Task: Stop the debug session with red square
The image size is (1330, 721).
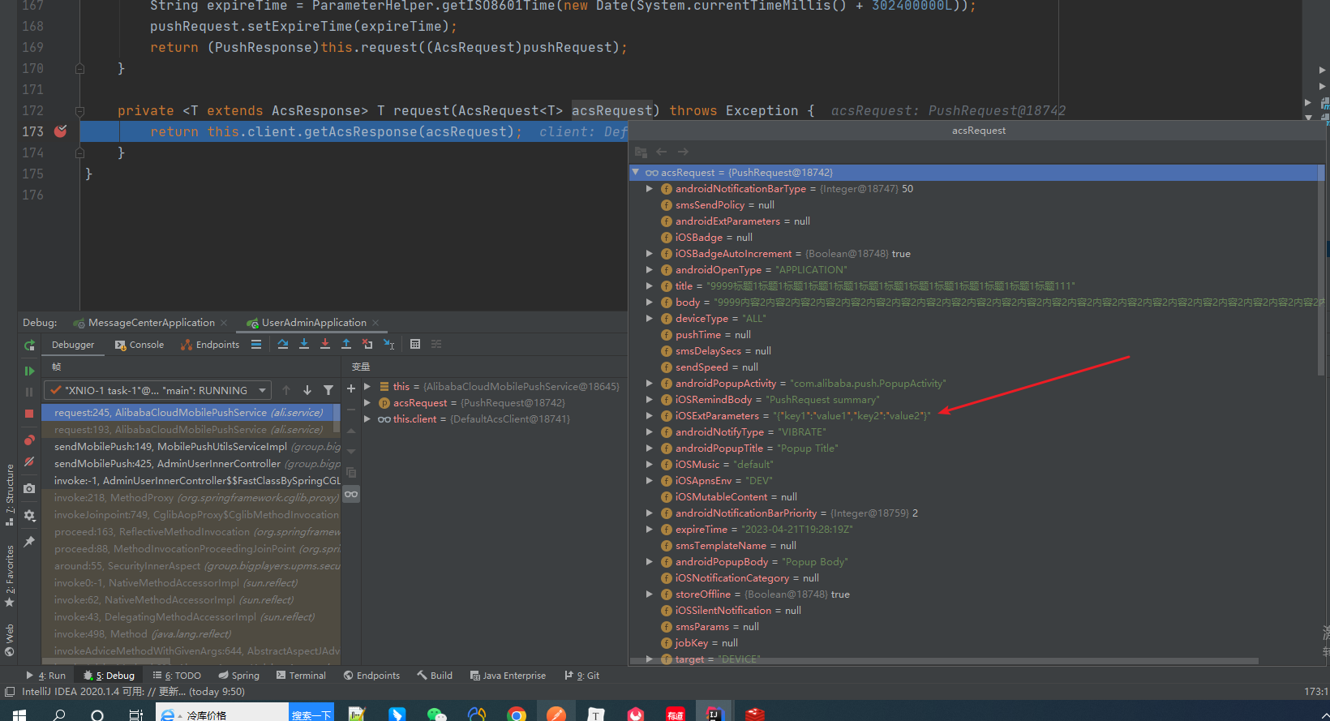Action: click(x=29, y=414)
